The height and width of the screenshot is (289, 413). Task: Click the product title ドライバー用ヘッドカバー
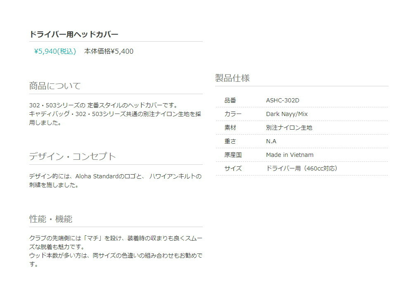(x=74, y=34)
